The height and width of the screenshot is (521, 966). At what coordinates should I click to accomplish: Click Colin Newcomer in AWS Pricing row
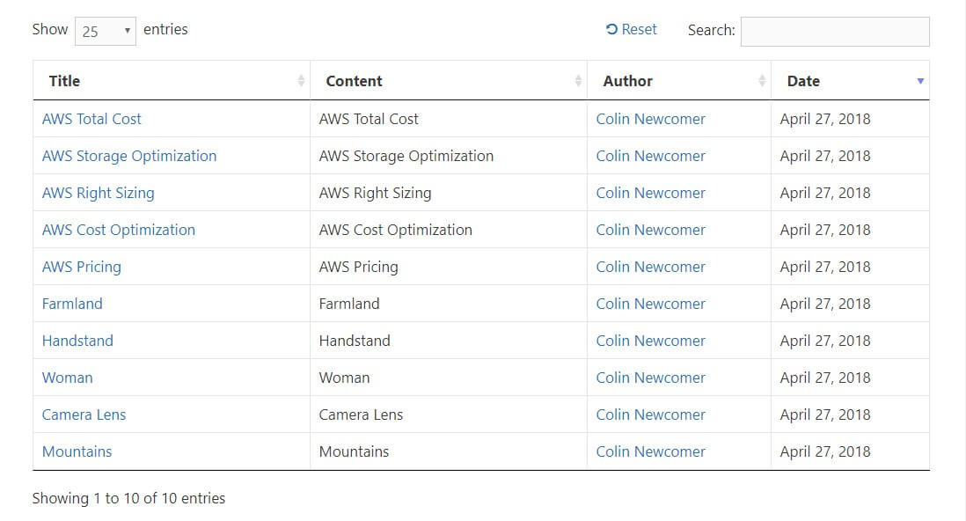(650, 267)
